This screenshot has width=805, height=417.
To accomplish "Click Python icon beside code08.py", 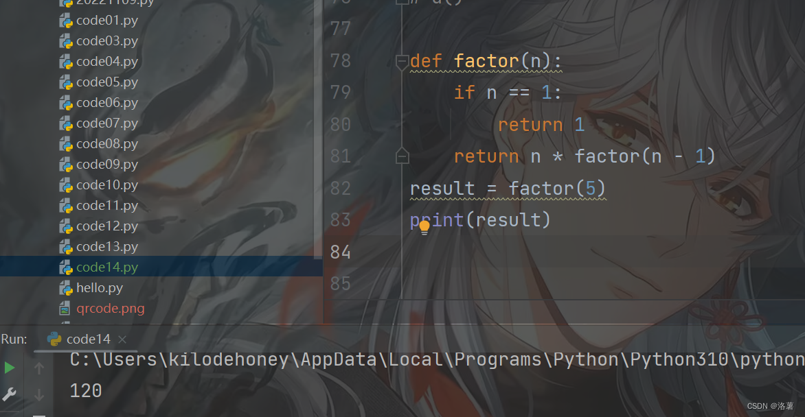I will coord(66,144).
